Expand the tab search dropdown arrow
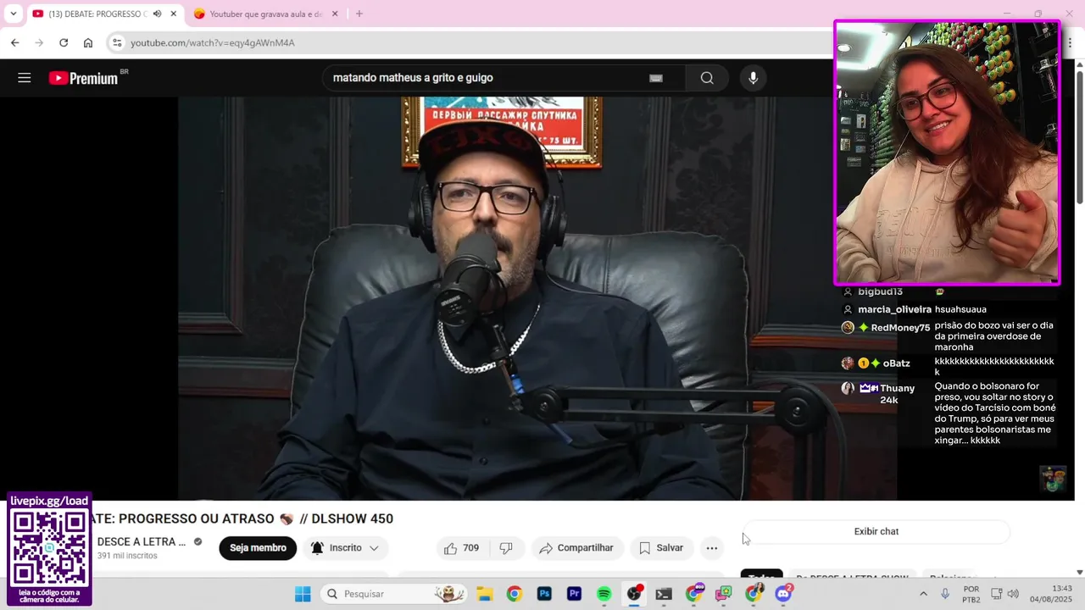Viewport: 1085px width, 610px height. [x=14, y=14]
